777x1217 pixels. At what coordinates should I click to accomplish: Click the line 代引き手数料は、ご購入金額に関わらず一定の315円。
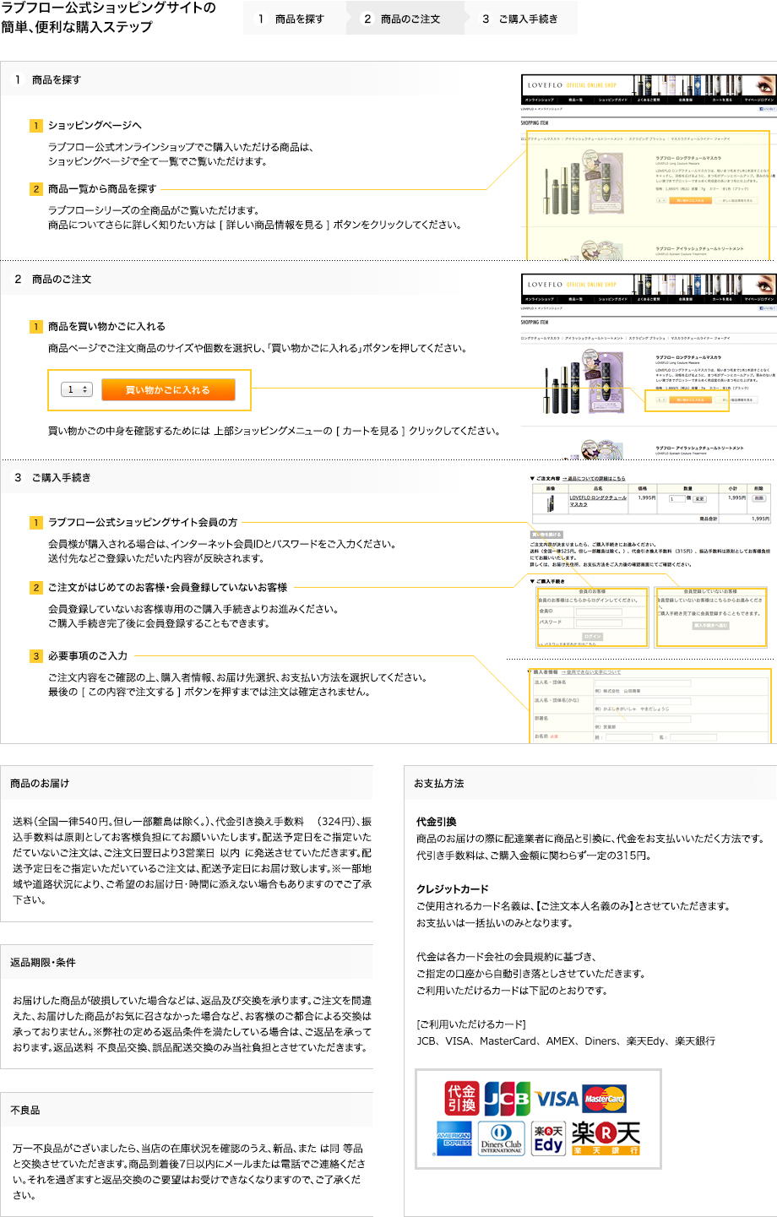[x=534, y=855]
